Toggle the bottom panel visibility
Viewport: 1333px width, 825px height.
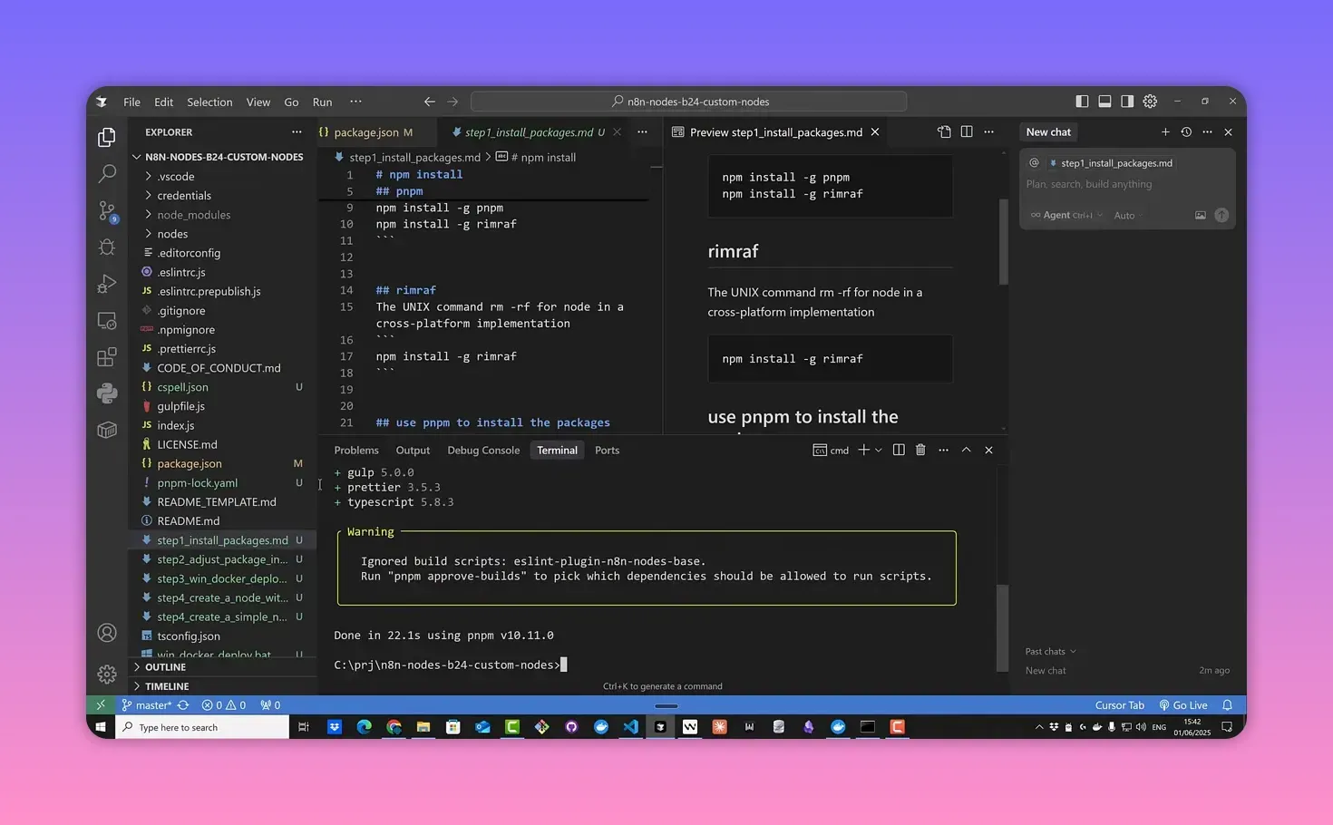coord(1104,102)
